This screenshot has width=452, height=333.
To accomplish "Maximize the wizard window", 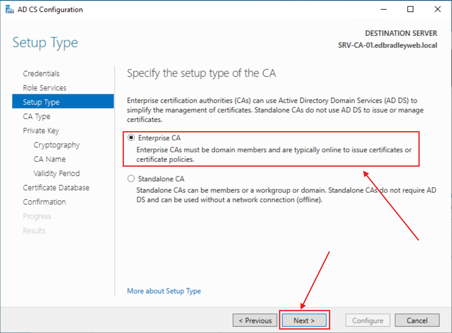I will click(x=410, y=9).
